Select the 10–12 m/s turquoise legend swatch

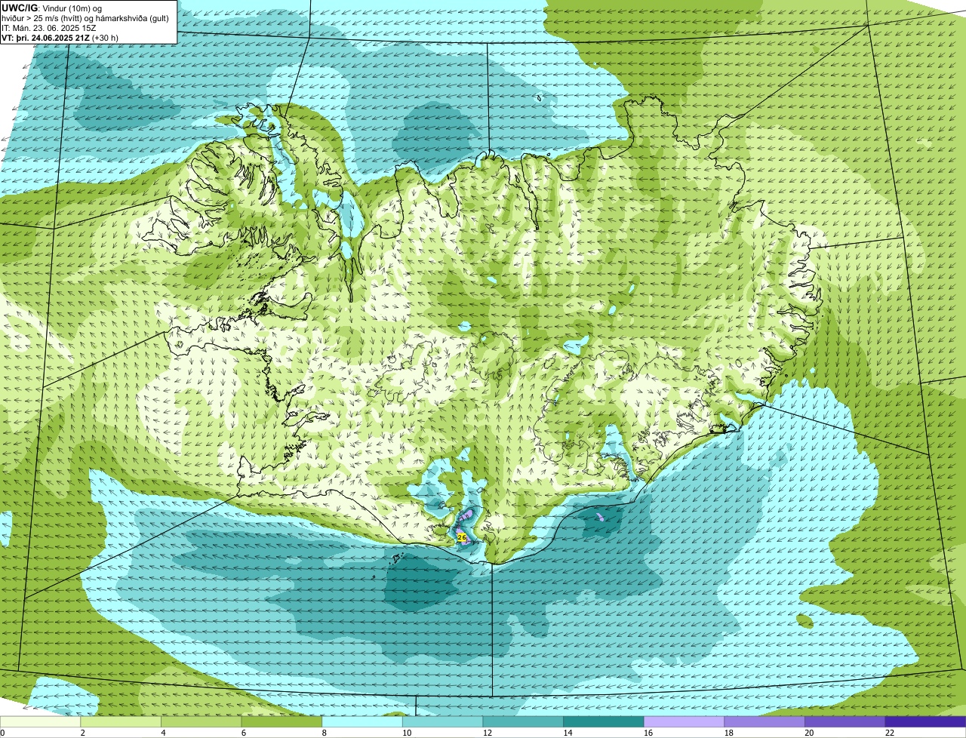442,721
